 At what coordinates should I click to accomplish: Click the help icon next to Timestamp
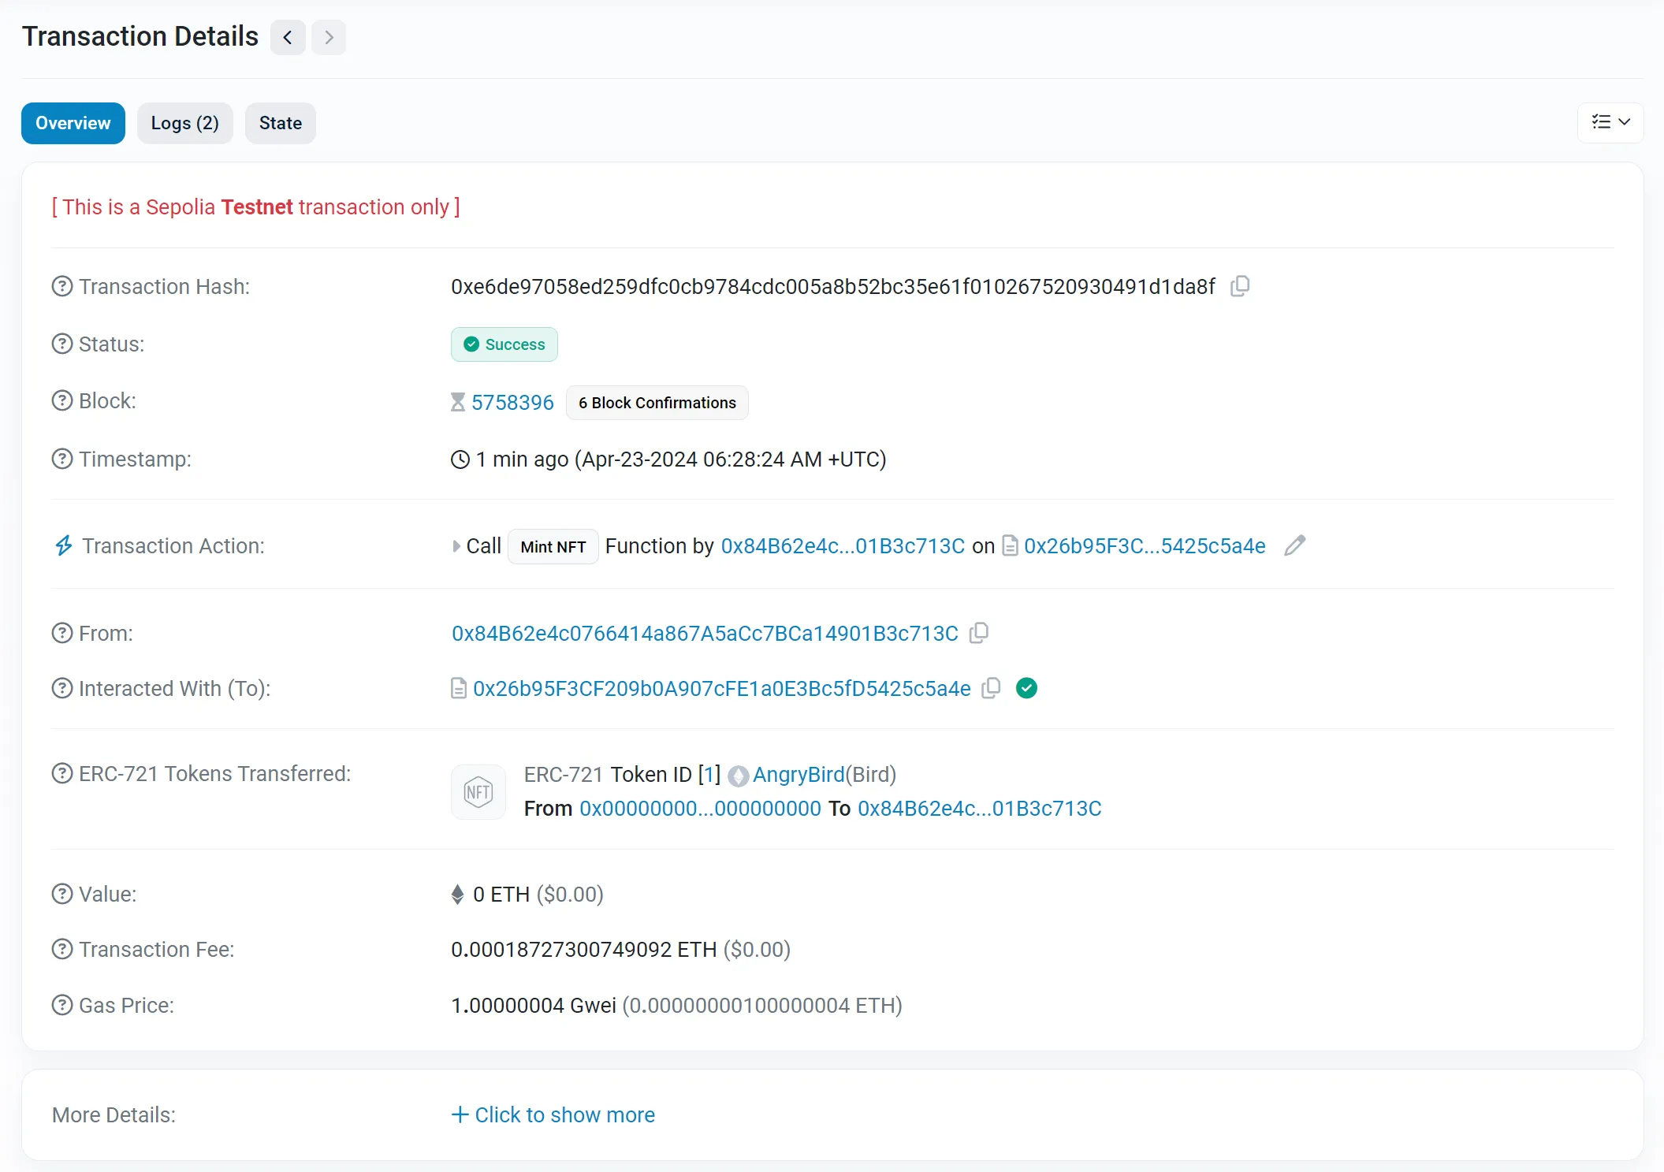(62, 459)
